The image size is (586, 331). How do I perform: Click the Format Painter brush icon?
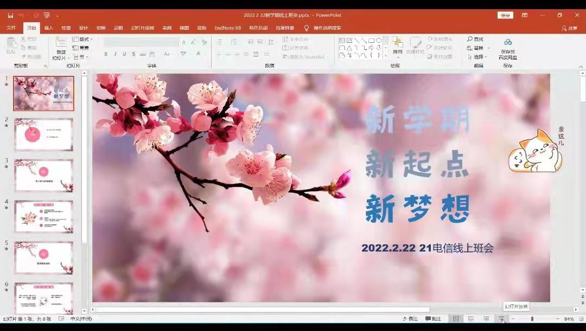pos(24,56)
